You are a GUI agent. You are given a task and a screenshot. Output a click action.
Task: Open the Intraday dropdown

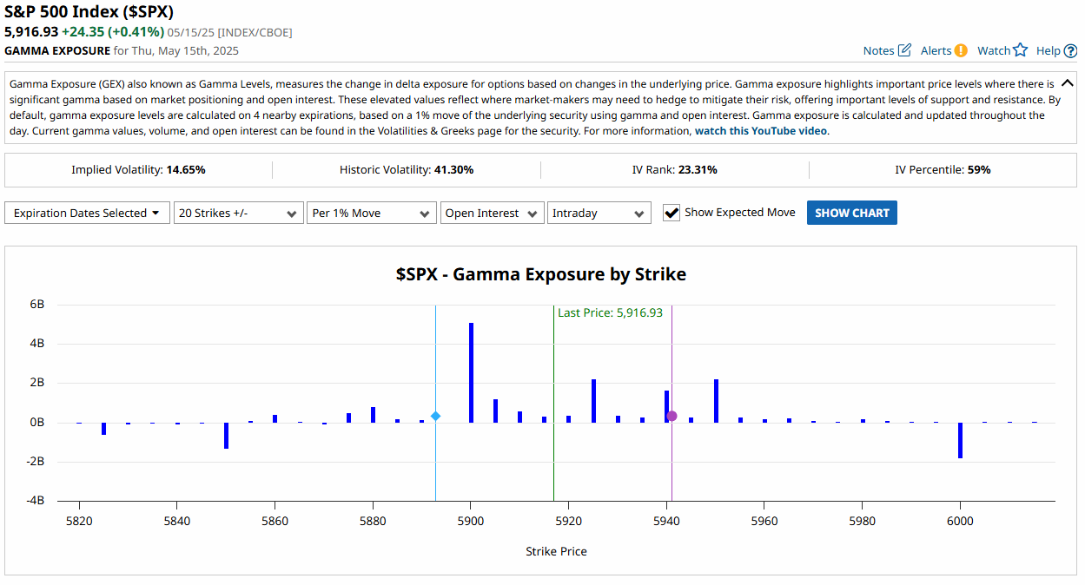(599, 213)
